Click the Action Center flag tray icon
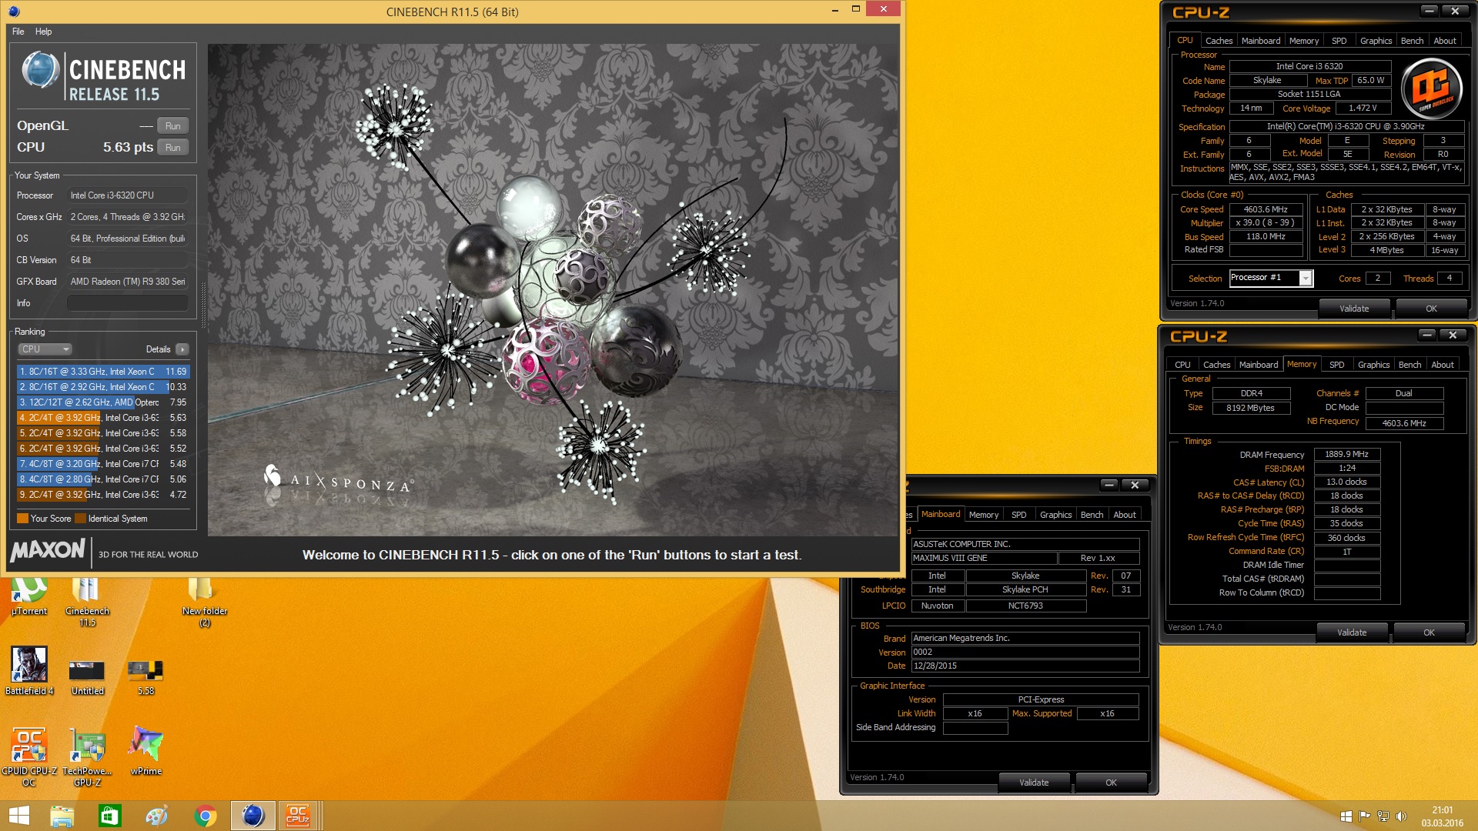This screenshot has height=831, width=1478. pyautogui.click(x=1365, y=816)
